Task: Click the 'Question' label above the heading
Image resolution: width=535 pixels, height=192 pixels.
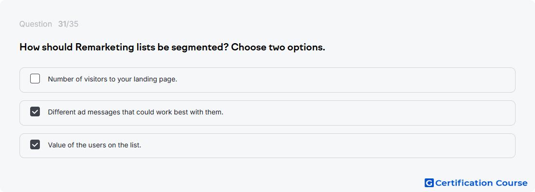Action: 36,24
